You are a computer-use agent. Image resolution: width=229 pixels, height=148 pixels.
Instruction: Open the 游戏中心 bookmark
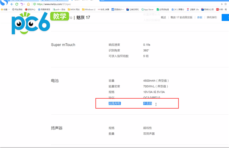[x=30, y=9]
